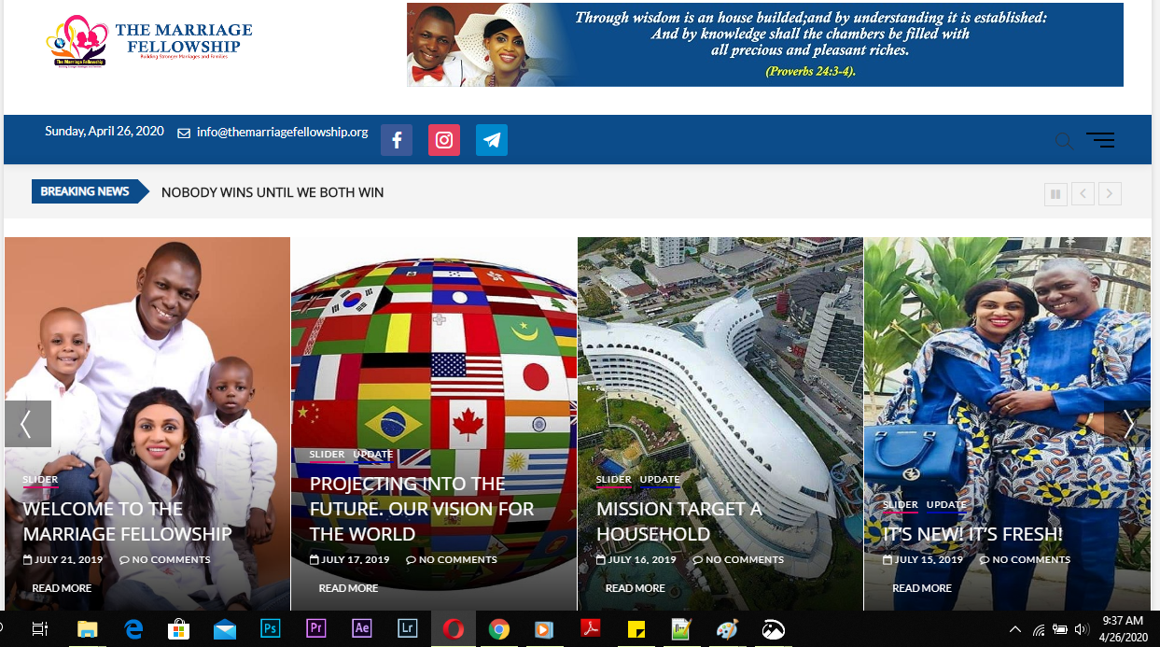
Task: Show hidden system tray icons
Action: 1015,629
